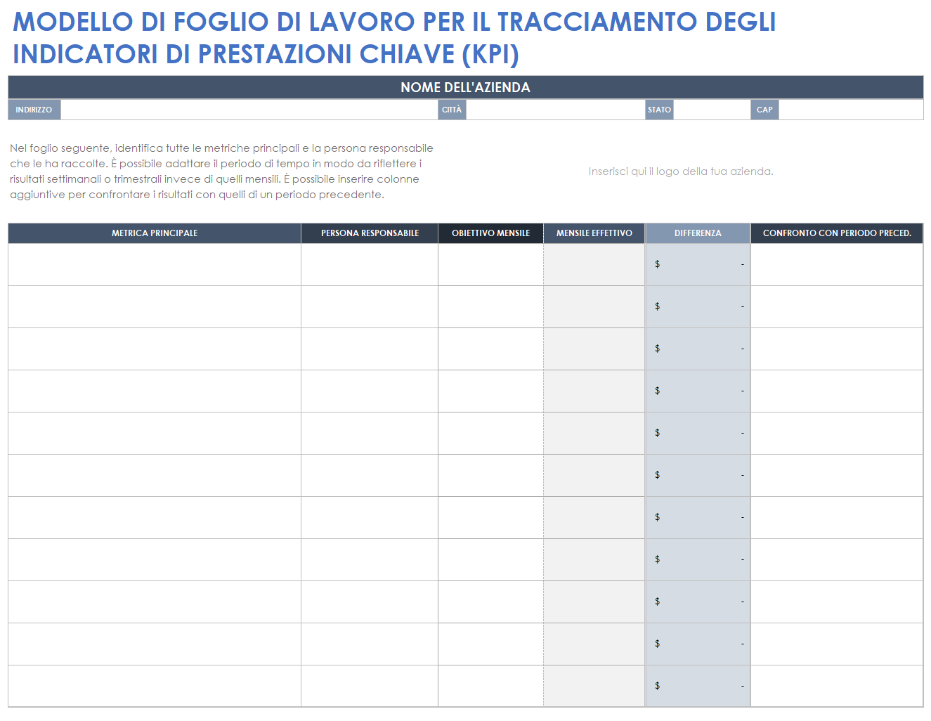
Task: Click the state input field next to STATO
Action: tap(712, 110)
